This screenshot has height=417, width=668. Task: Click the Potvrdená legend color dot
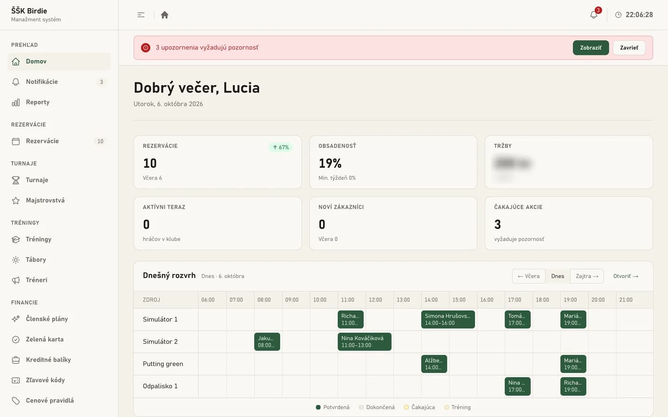coord(318,407)
